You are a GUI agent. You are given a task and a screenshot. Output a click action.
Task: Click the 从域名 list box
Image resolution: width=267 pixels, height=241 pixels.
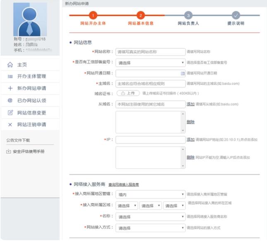click(150, 122)
